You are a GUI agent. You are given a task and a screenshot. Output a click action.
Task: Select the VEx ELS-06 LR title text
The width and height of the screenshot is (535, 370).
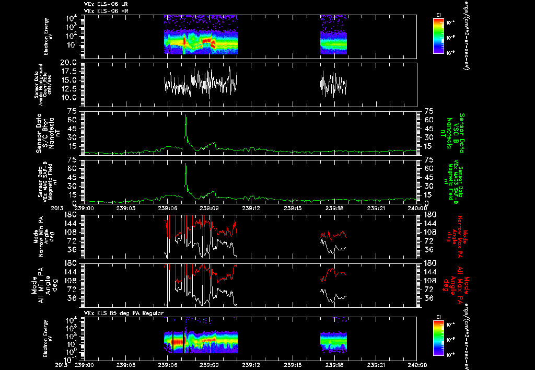click(x=106, y=4)
